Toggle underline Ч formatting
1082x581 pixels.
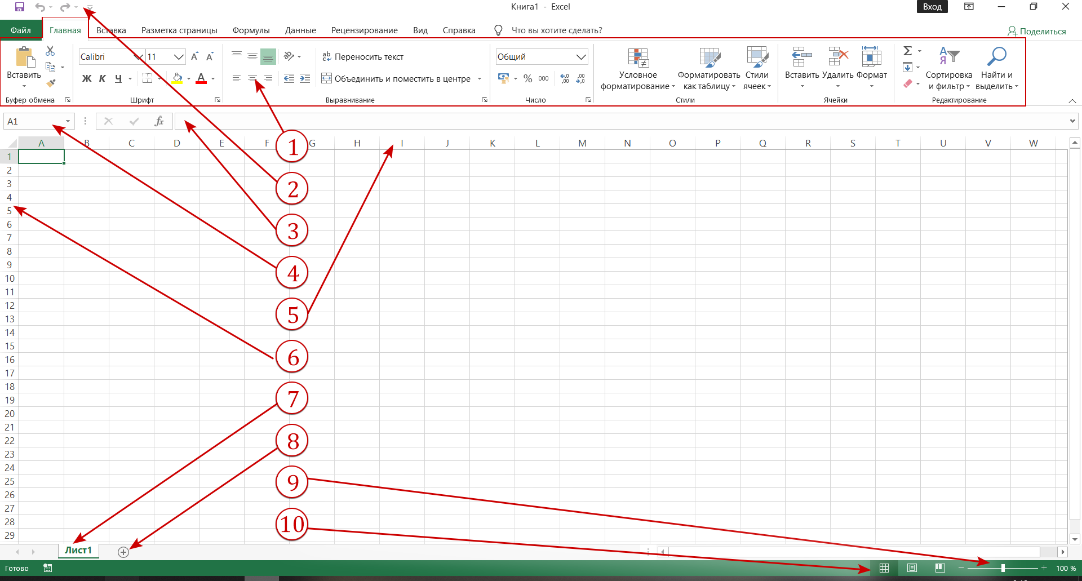click(118, 78)
